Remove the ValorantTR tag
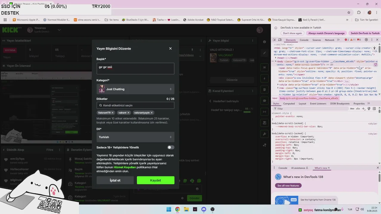381x214 pixels. click(113, 113)
